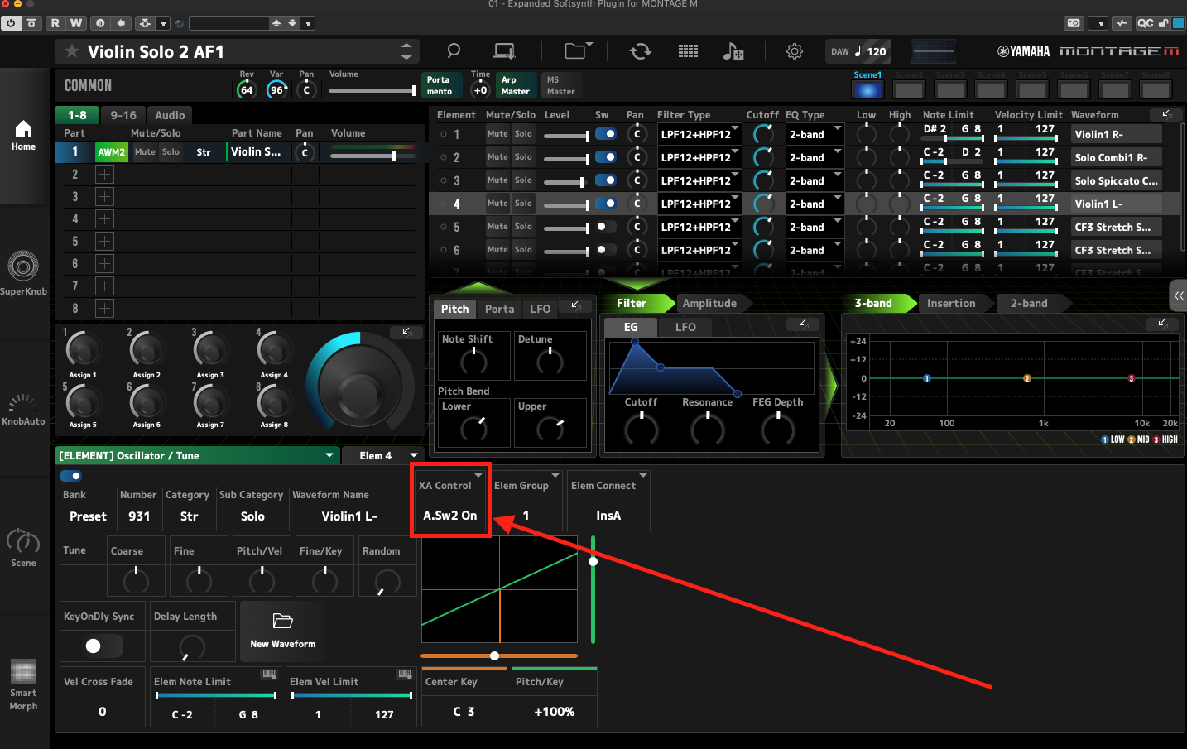This screenshot has width=1187, height=749.
Task: Mute element 2
Action: point(497,157)
